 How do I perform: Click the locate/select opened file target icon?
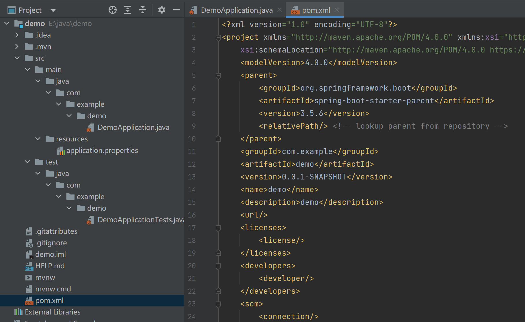pos(113,10)
